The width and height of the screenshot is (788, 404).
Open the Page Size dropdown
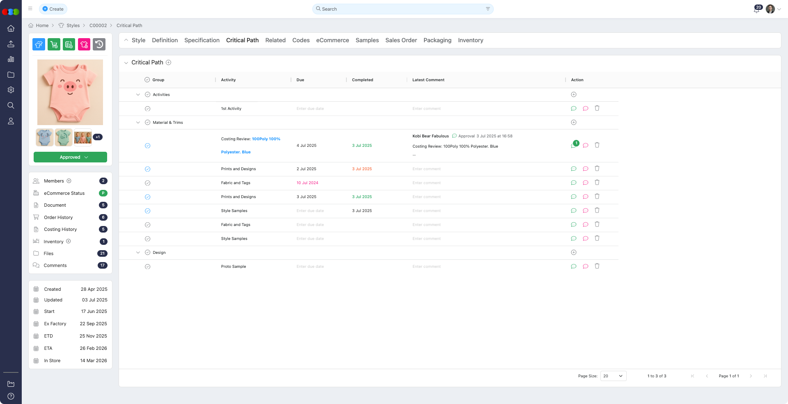[x=613, y=376]
